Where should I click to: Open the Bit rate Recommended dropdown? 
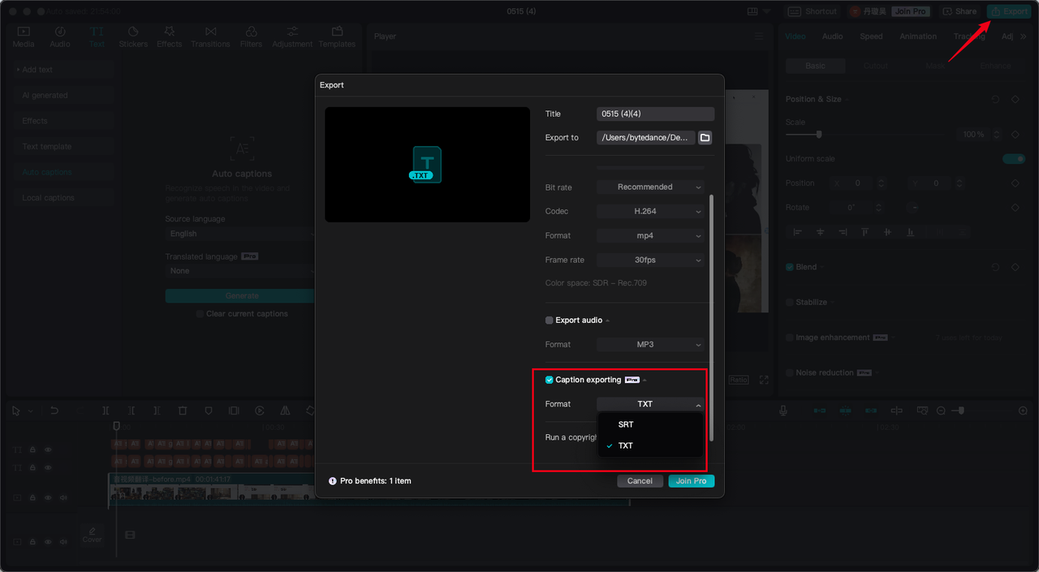click(650, 187)
